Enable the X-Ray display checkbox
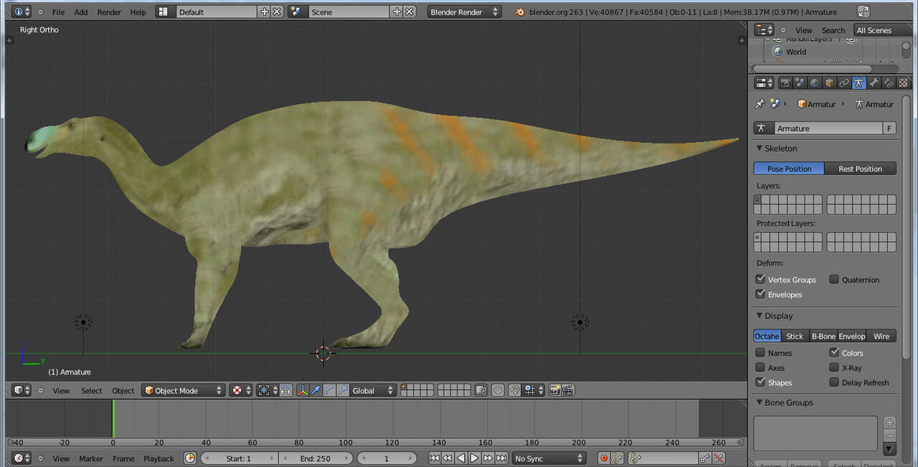 click(x=834, y=367)
